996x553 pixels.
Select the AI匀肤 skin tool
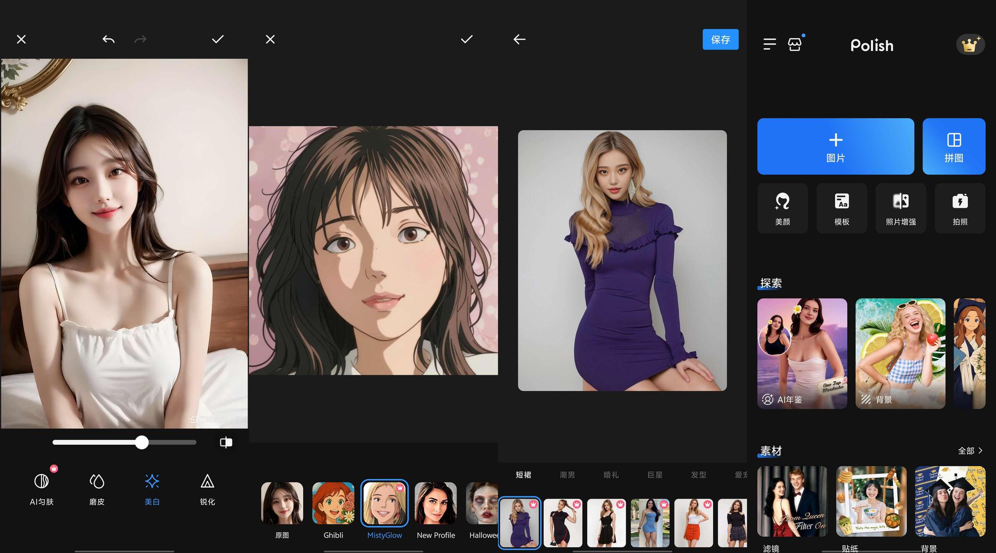pyautogui.click(x=41, y=489)
